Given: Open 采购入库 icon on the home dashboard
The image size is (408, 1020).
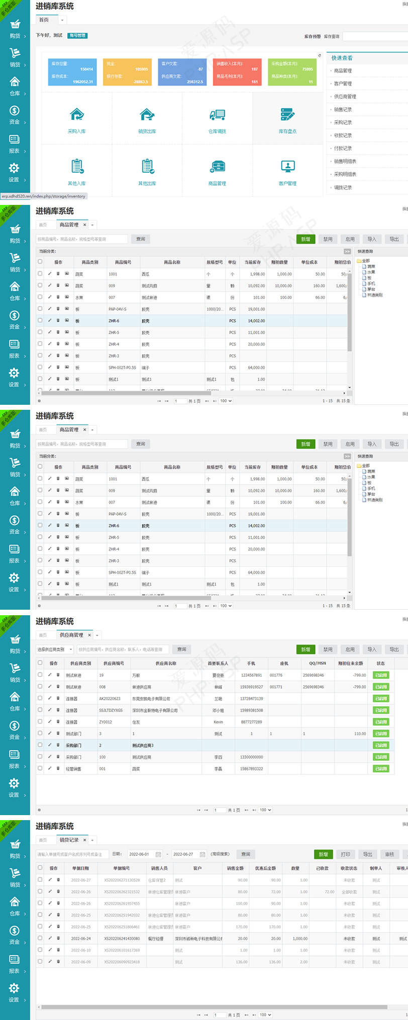Looking at the screenshot, I should [x=76, y=115].
